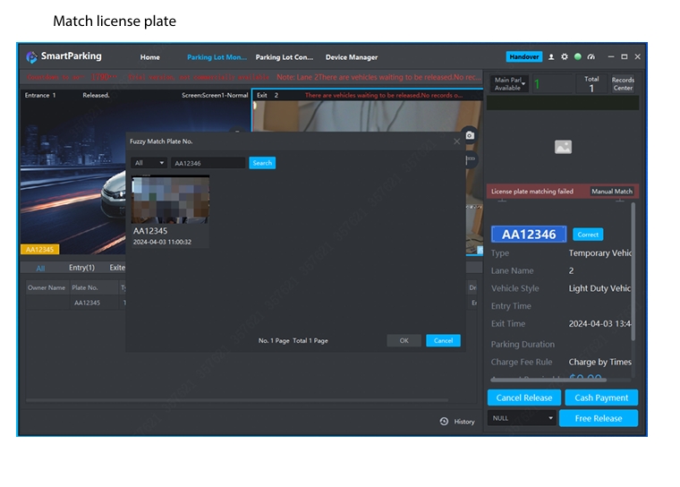Expand the All filter dropdown in dialog
680x487 pixels.
point(149,163)
